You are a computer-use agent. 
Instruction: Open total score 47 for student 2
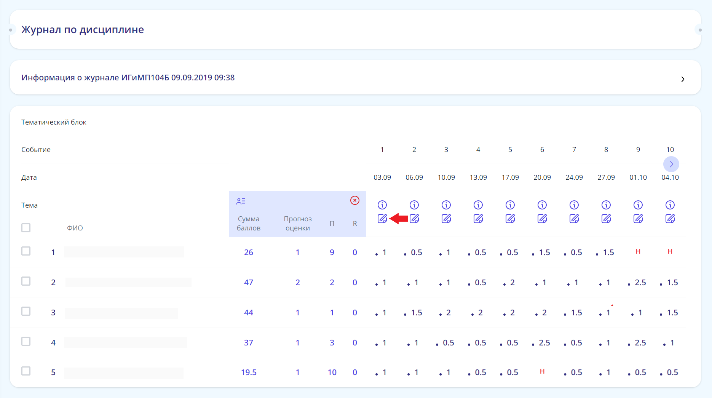click(x=249, y=283)
